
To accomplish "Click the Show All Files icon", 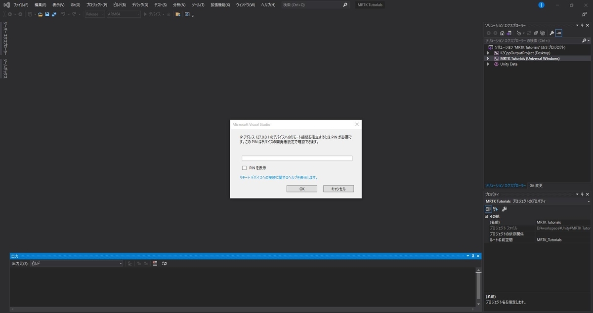I will [543, 33].
